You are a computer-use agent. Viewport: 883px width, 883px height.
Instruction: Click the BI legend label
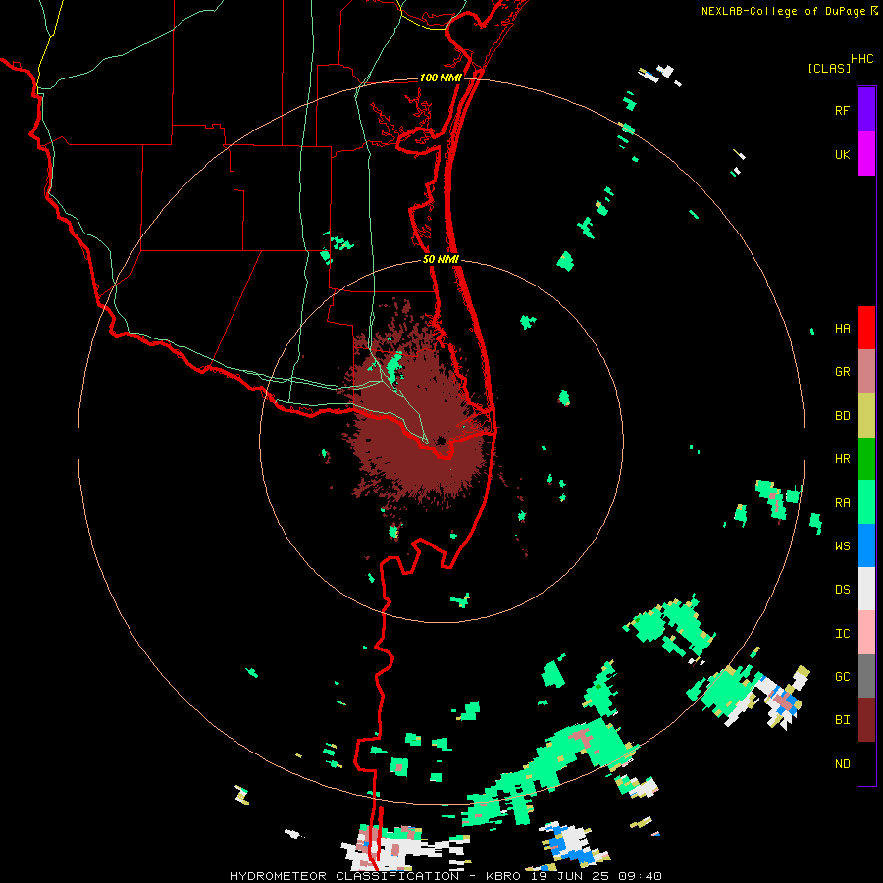[842, 720]
